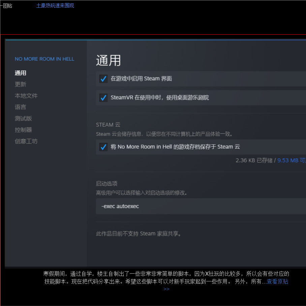306x306 pixels.
Task: Open the 控制器 tab
Action: (x=23, y=130)
